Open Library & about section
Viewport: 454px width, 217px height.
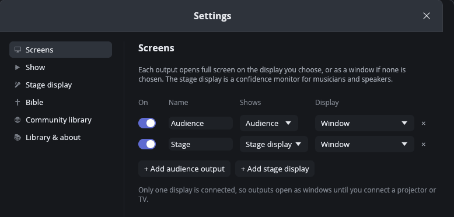point(61,137)
